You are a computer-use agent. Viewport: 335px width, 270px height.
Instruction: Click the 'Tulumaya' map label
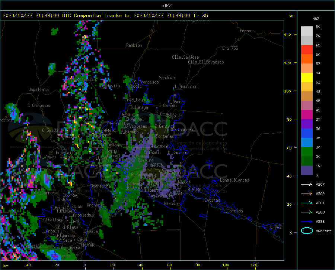139,107
